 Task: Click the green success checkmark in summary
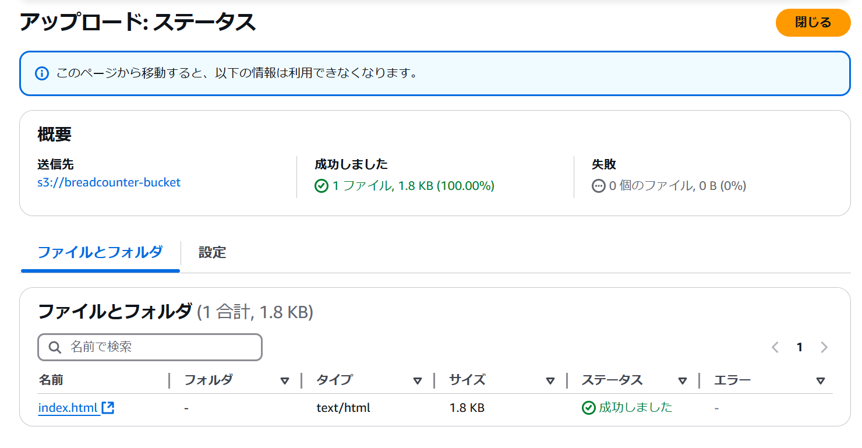322,186
